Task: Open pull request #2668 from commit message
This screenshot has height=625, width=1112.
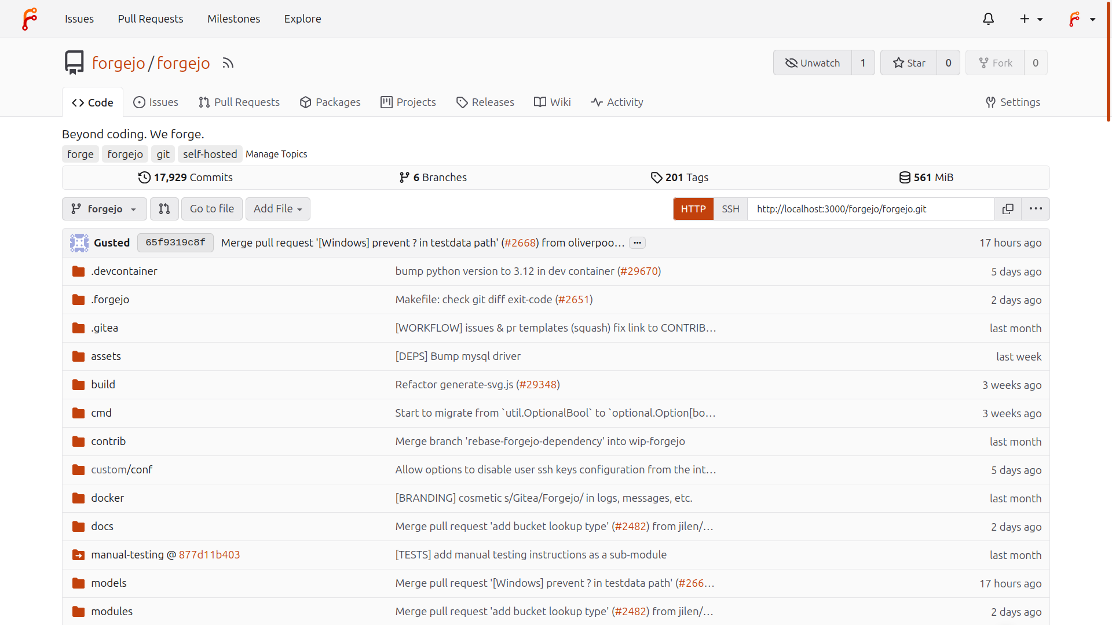Action: click(x=520, y=242)
